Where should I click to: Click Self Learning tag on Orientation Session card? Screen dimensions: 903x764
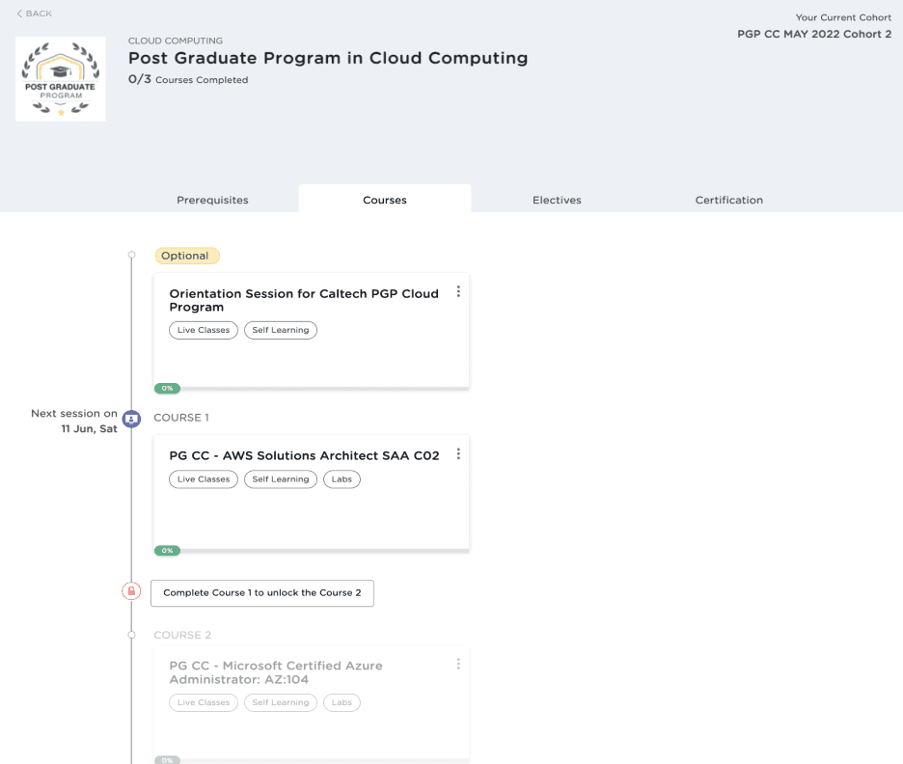(281, 330)
